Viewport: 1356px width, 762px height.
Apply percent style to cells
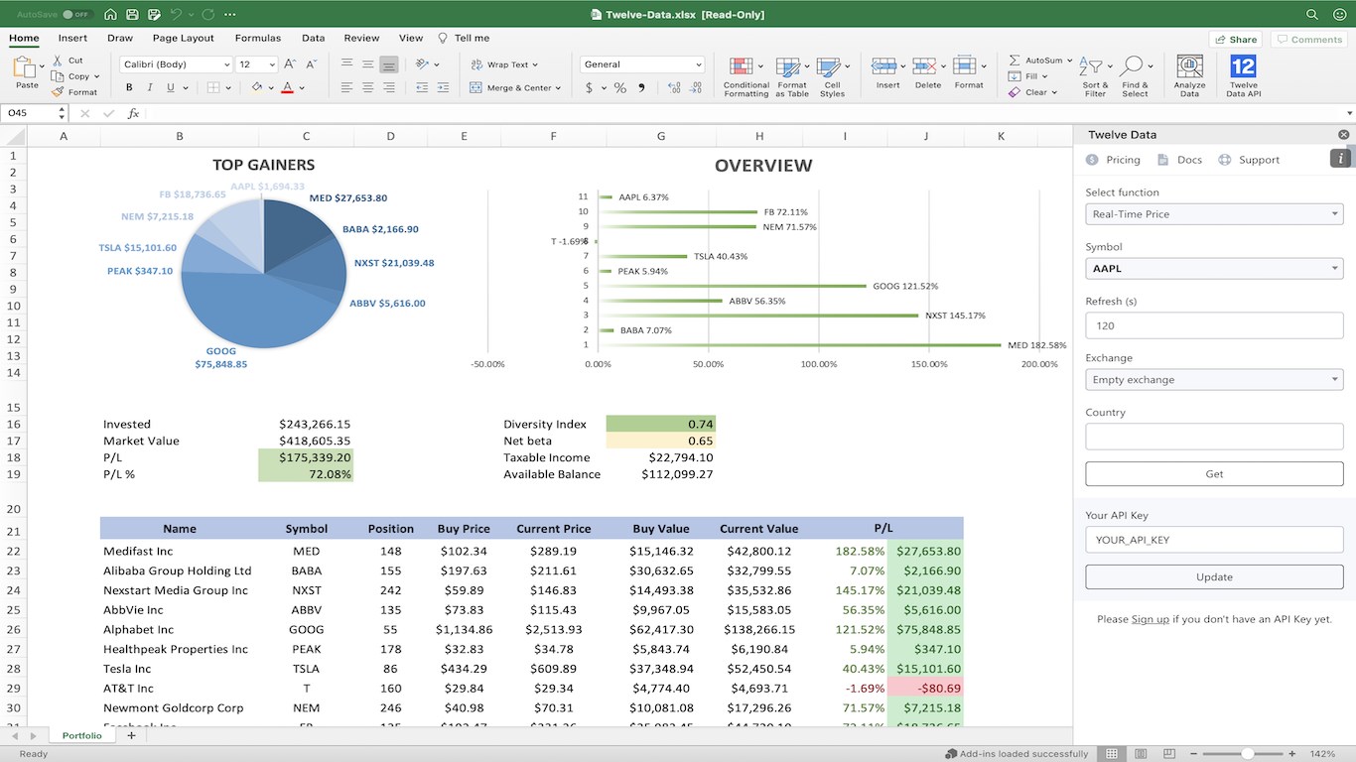620,87
